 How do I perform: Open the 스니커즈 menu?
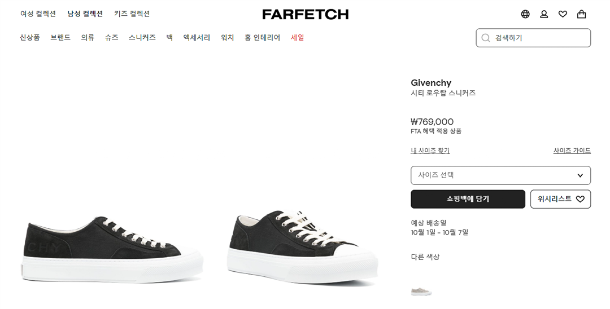tap(142, 38)
